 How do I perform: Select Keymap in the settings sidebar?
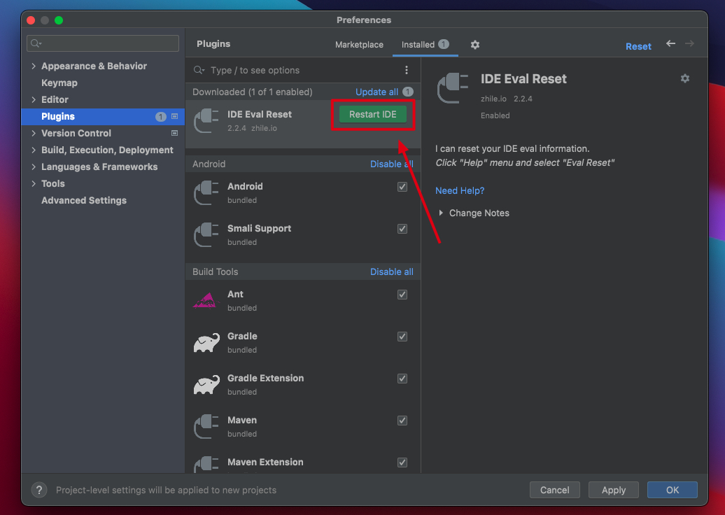[x=59, y=83]
